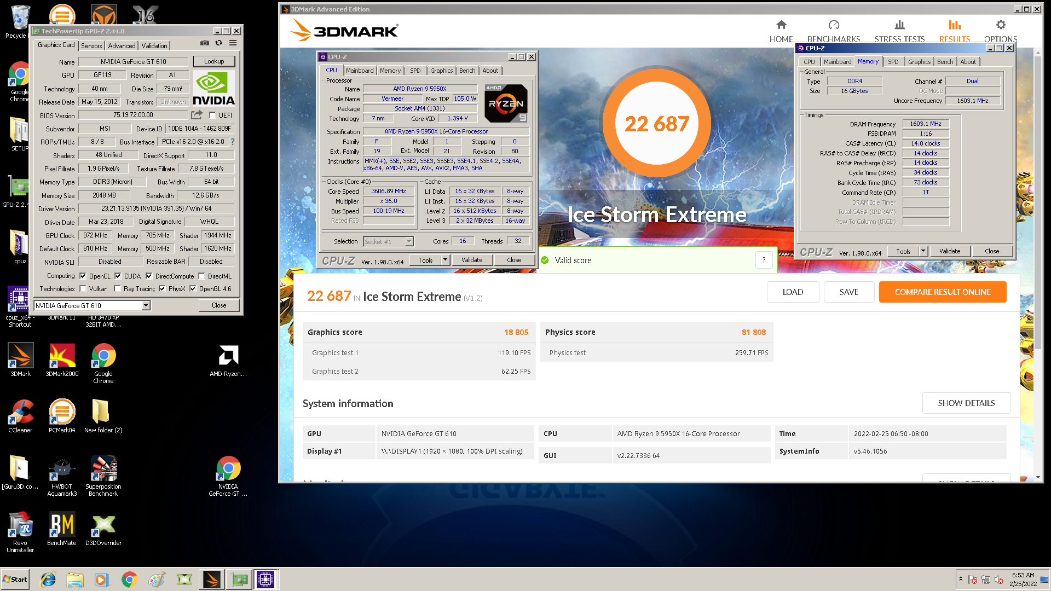This screenshot has height=591, width=1051.
Task: Toggle the Ray Tracing checkbox
Action: click(x=117, y=289)
